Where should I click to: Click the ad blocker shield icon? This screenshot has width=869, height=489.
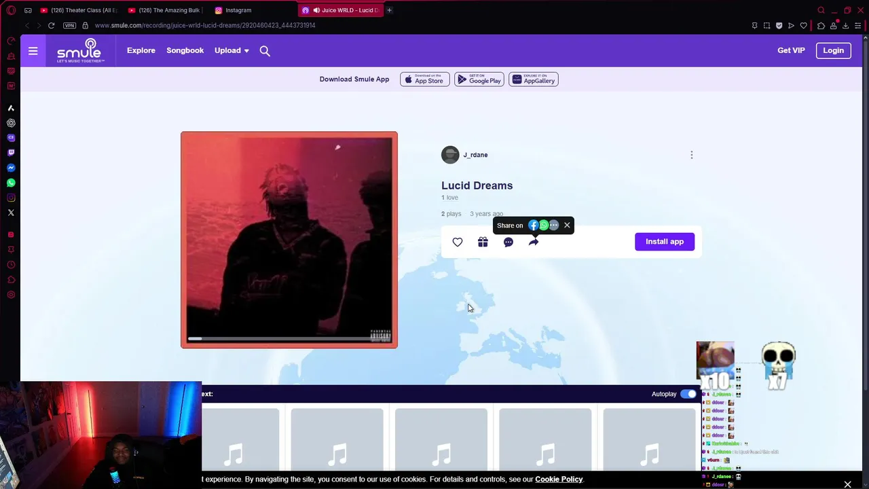(x=779, y=25)
